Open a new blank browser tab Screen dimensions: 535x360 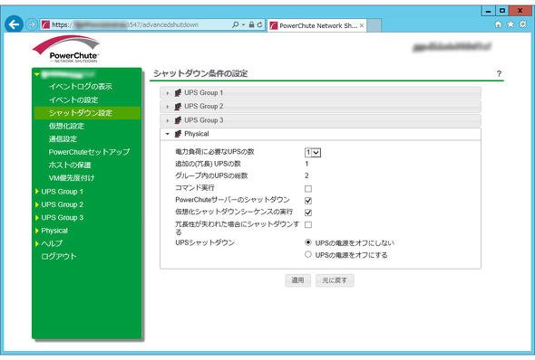[374, 25]
